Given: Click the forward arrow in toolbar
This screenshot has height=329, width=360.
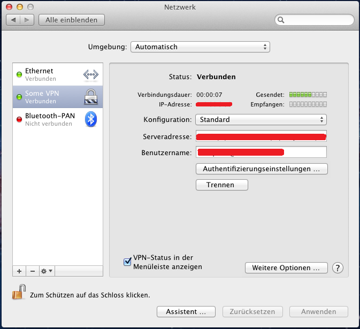Looking at the screenshot, I should (x=27, y=20).
